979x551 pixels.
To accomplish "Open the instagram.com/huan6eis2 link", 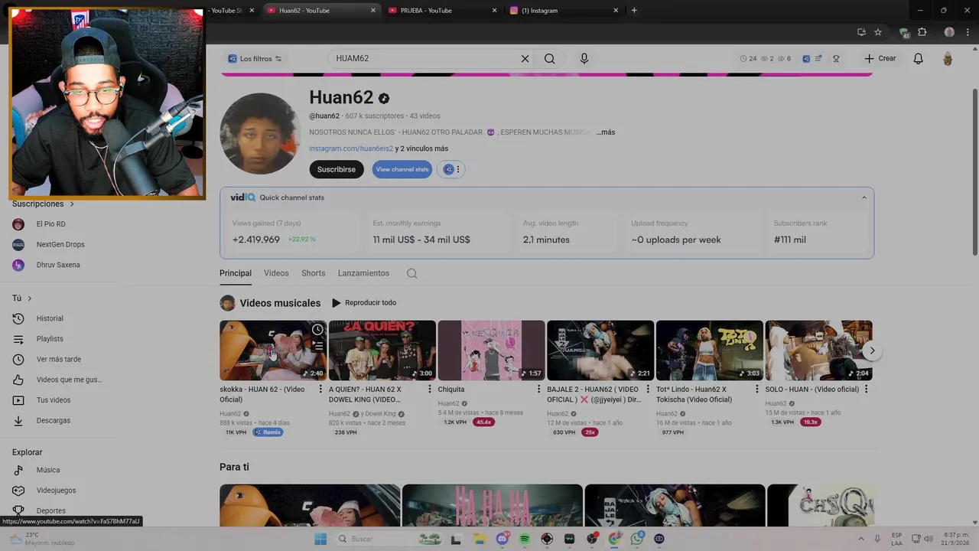I will pos(351,148).
